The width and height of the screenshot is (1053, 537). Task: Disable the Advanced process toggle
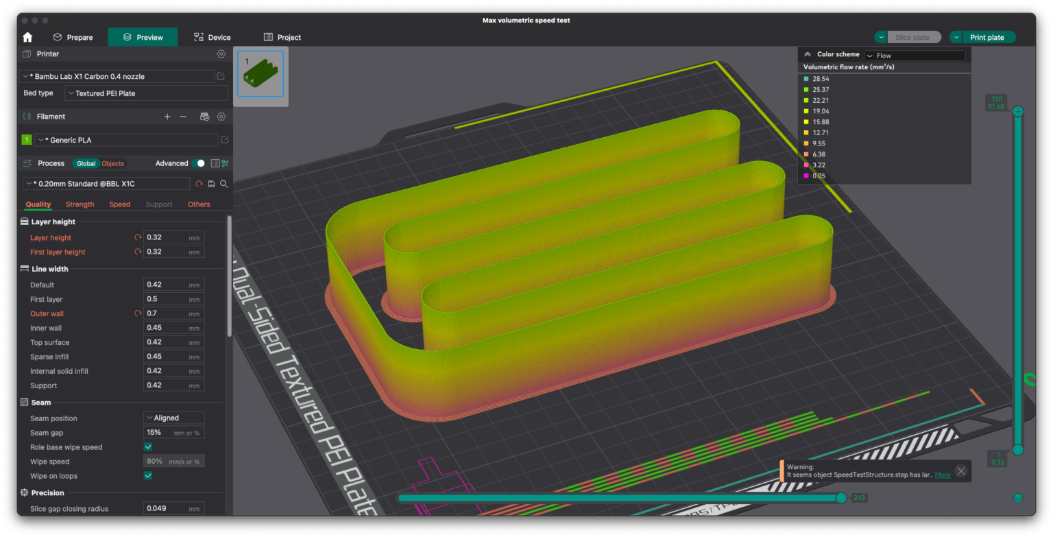click(x=199, y=163)
